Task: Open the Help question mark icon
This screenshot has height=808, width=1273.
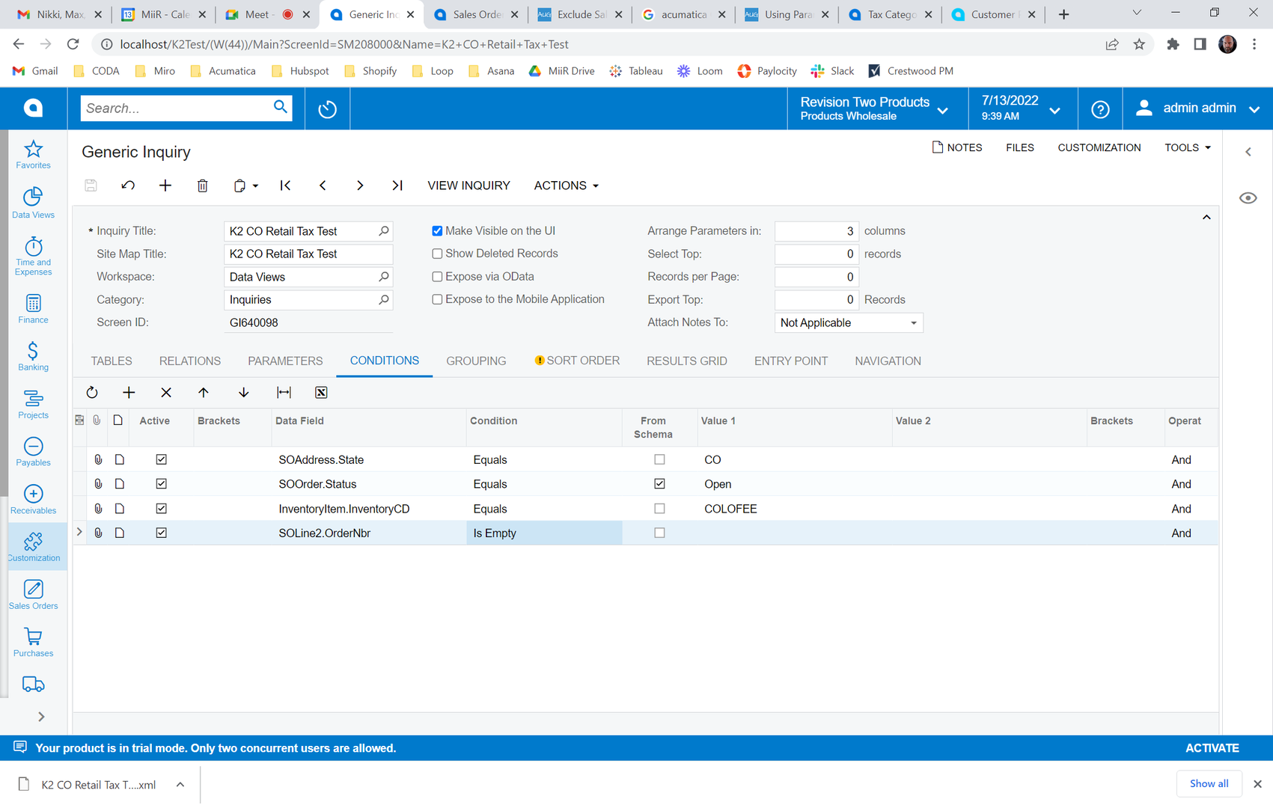Action: tap(1099, 109)
